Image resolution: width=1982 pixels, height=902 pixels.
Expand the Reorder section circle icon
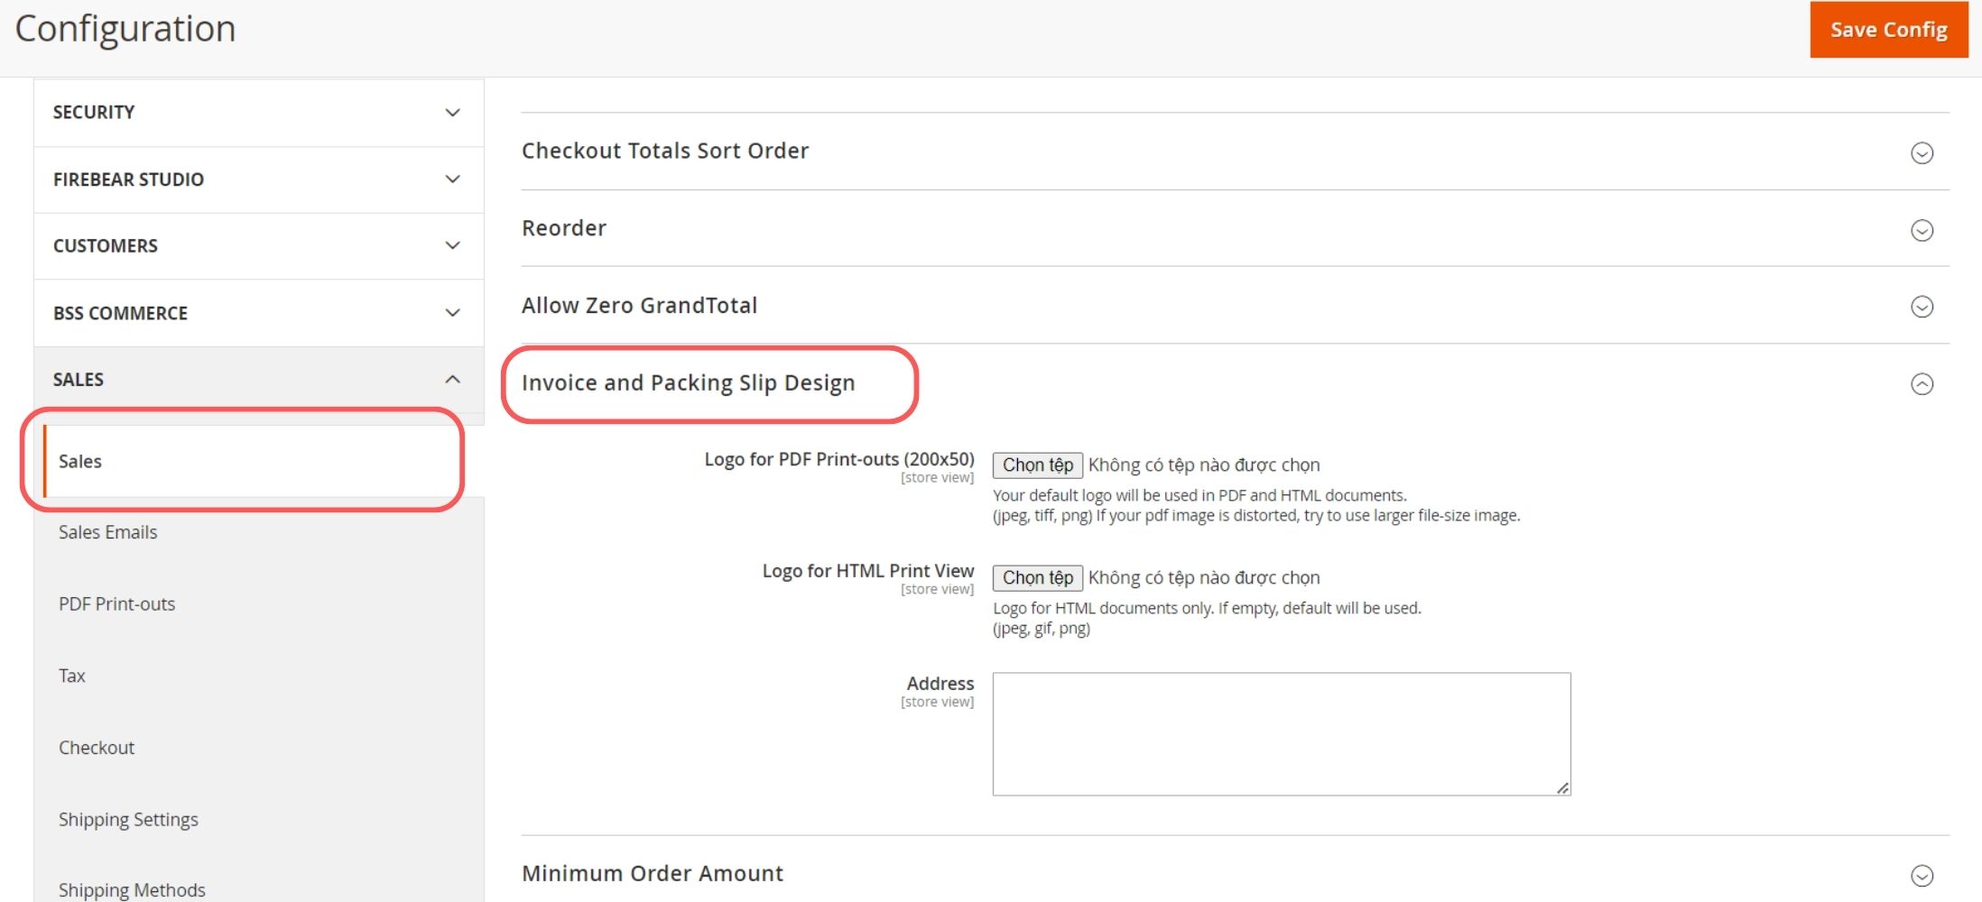tap(1922, 231)
